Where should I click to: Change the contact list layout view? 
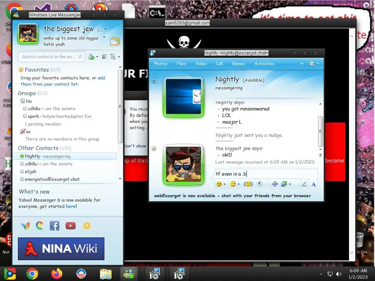(104, 57)
